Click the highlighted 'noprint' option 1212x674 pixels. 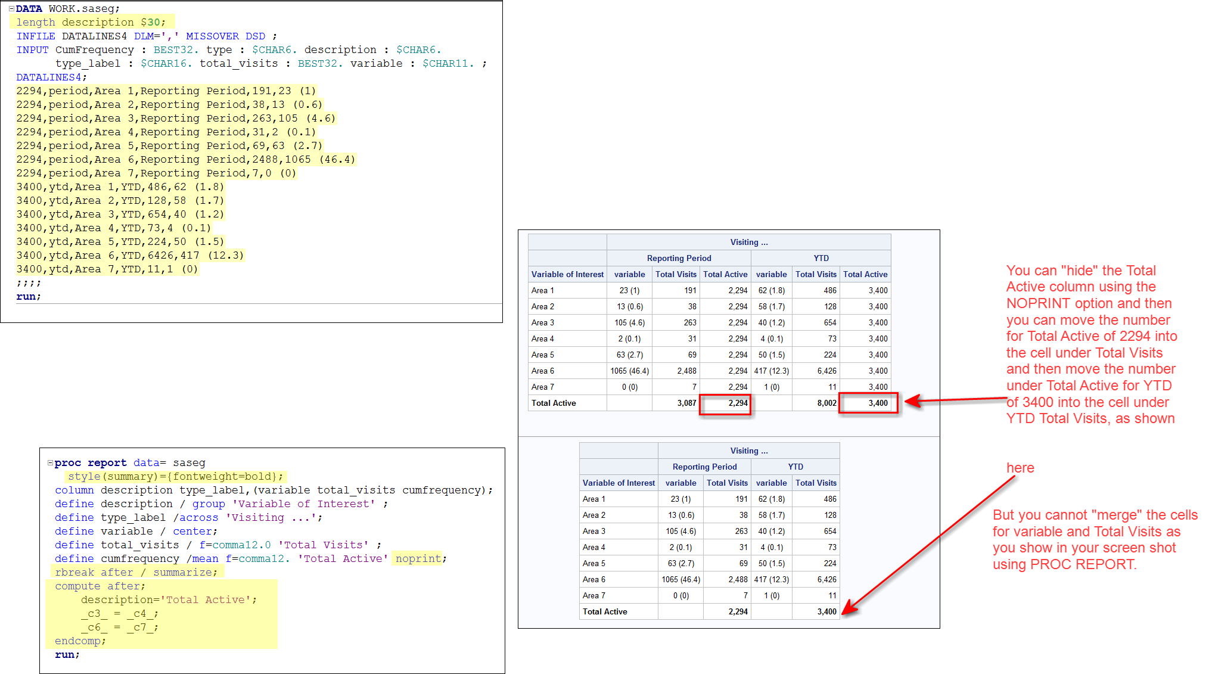click(x=418, y=558)
